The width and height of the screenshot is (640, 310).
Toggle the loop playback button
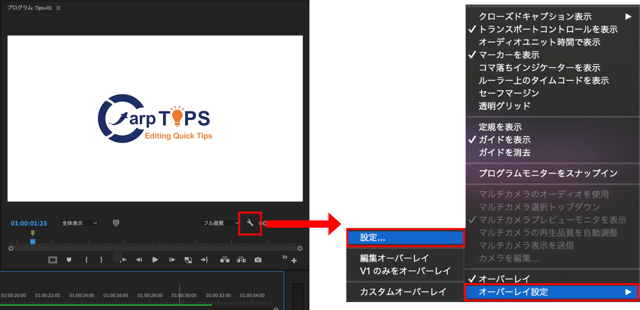(x=188, y=260)
